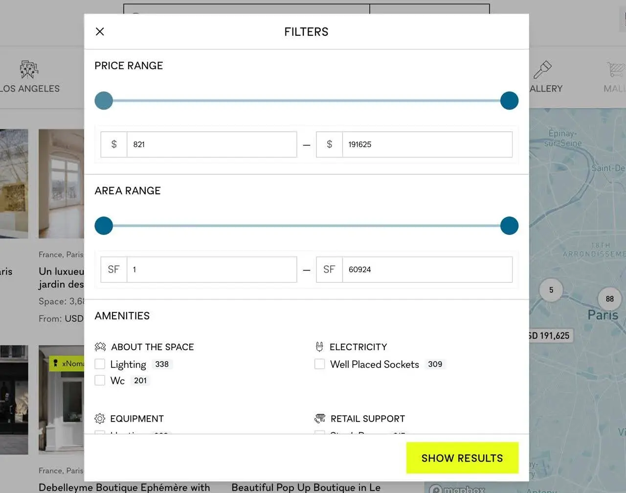Click the About The Space handshake icon

[100, 347]
